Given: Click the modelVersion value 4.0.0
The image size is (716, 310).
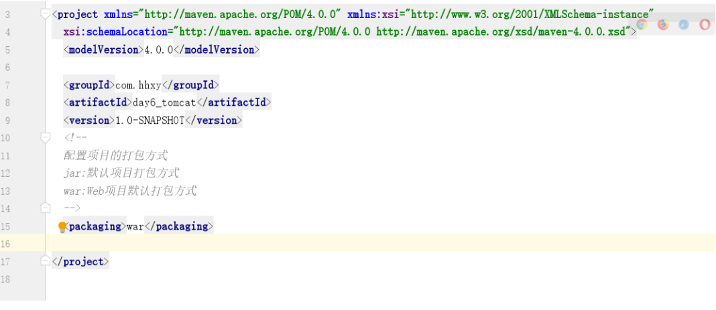Looking at the screenshot, I should pyautogui.click(x=159, y=50).
